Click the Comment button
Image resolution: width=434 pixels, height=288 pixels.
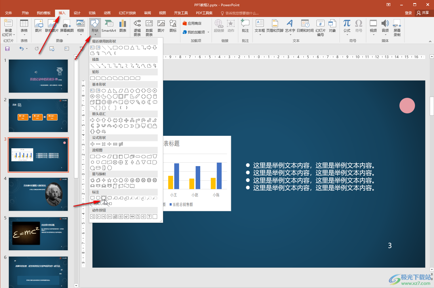245,26
